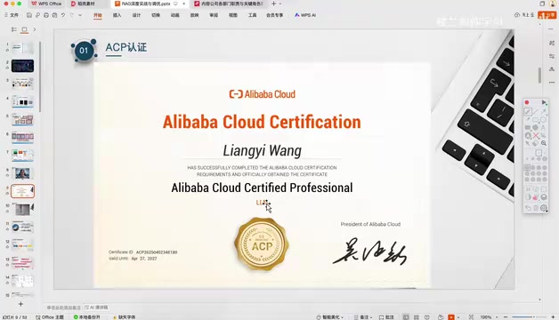The image size is (559, 320).
Task: Open the 会员专享 tab
Action: [274, 15]
